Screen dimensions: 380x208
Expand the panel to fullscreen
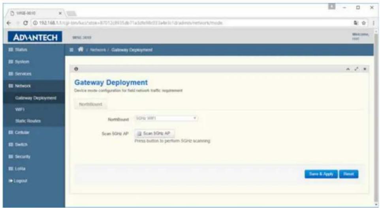tap(356, 69)
